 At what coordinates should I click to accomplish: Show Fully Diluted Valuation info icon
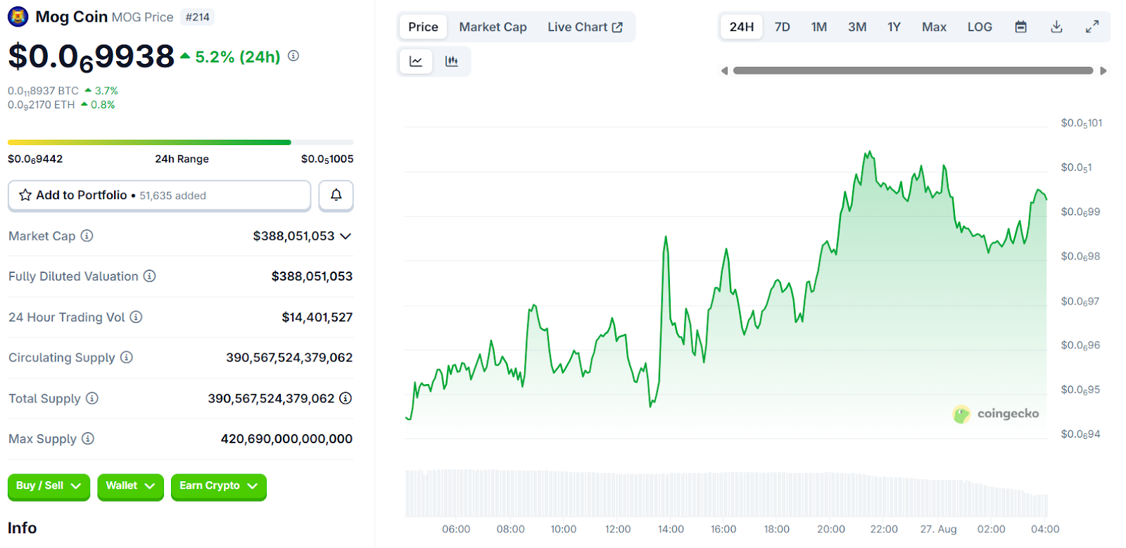tap(149, 276)
